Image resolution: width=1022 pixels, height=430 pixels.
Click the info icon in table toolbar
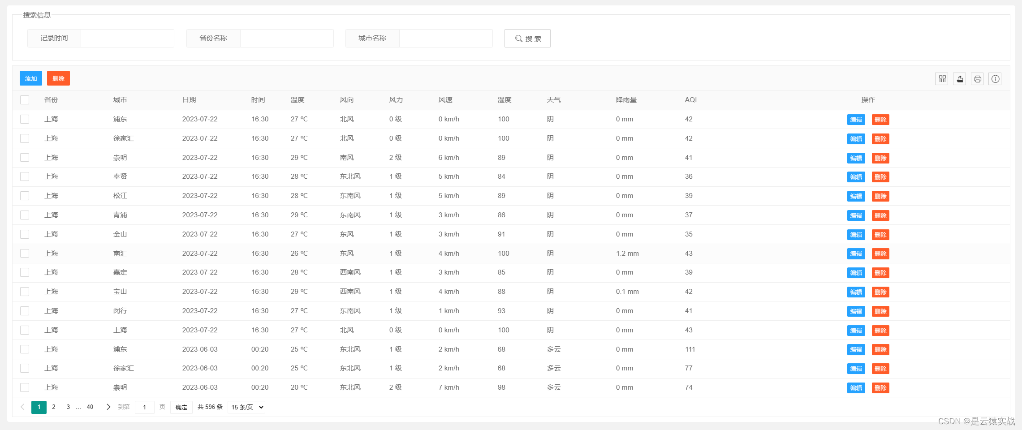tap(995, 79)
